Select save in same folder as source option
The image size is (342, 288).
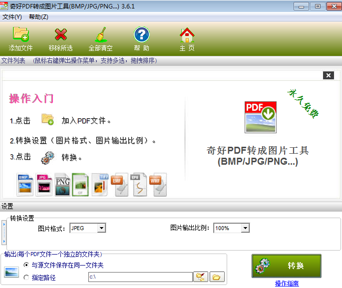click(26, 265)
